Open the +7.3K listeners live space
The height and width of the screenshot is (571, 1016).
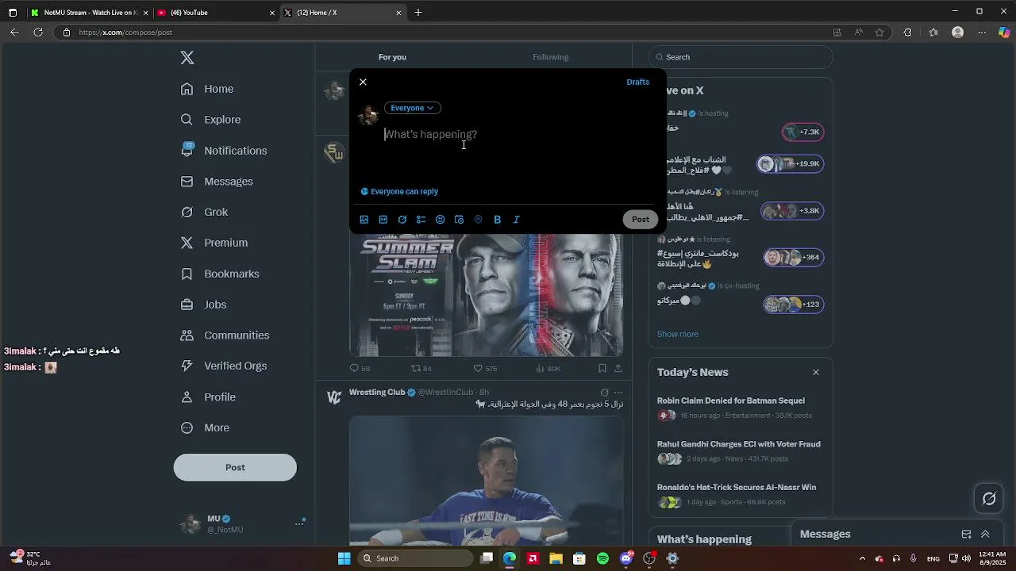[802, 132]
